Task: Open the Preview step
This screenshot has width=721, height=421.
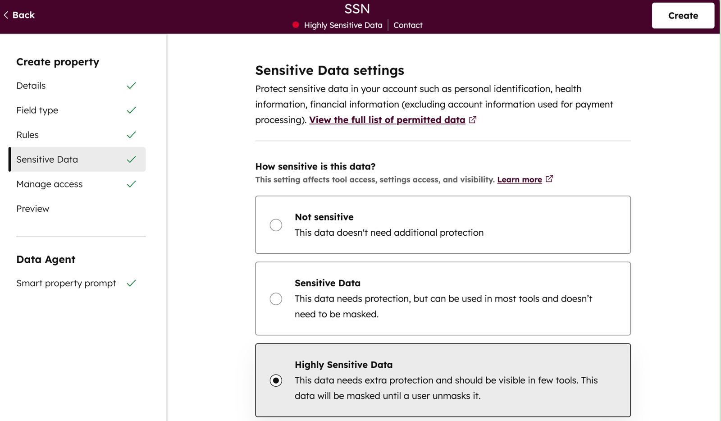Action: 32,208
